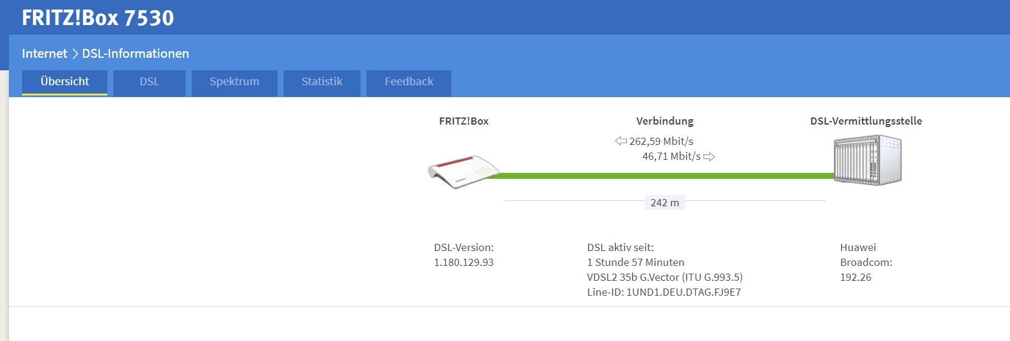This screenshot has height=341, width=1010.
Task: Click the 242 m line length label
Action: tap(665, 203)
